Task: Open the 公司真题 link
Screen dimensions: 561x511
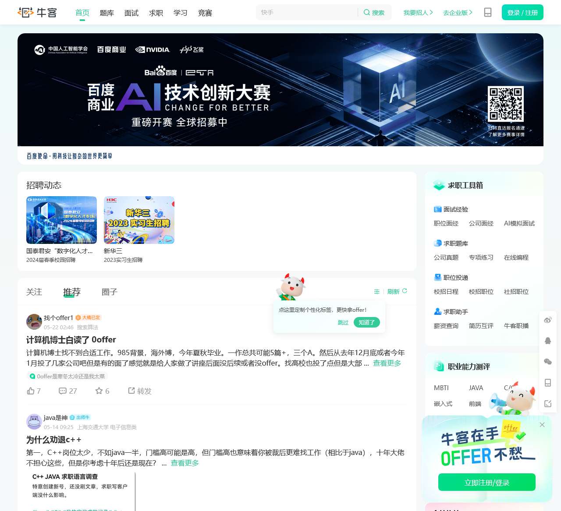Action: 446,257
